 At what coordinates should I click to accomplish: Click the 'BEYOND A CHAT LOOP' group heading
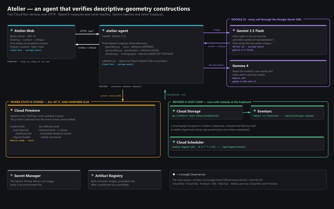click(212, 102)
